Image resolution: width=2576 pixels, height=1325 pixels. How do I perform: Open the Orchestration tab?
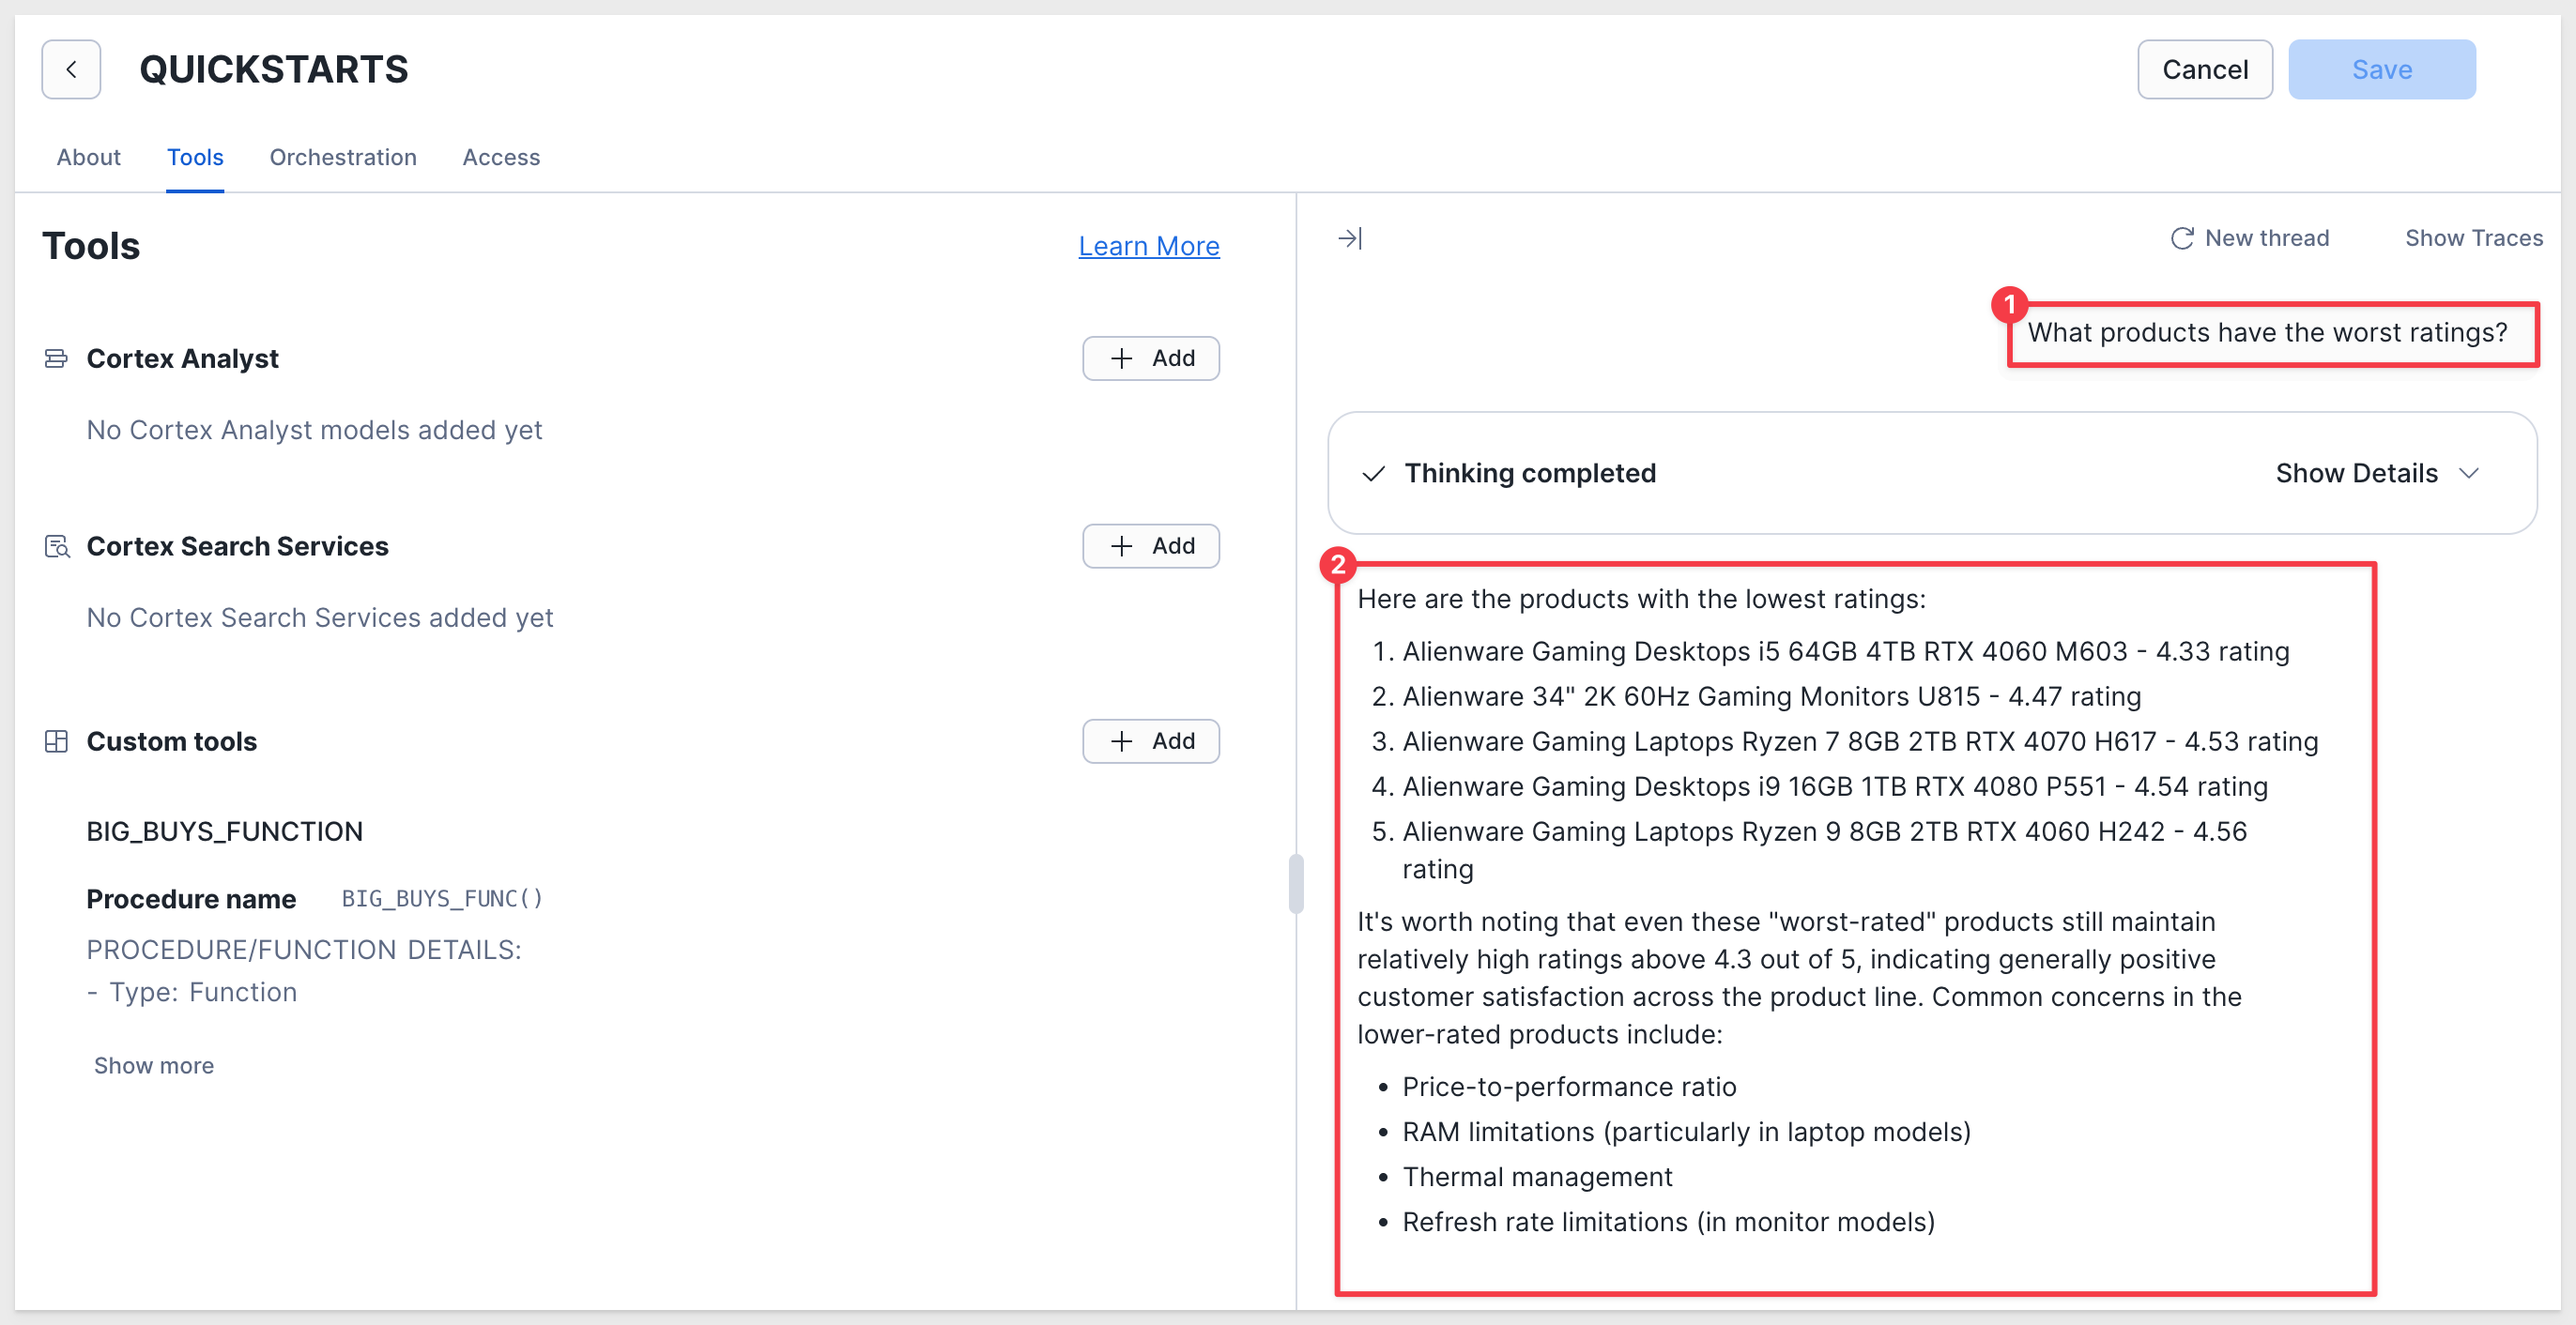click(342, 157)
